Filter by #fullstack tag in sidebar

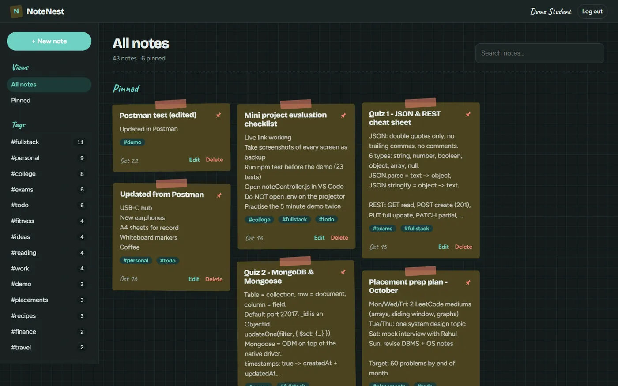49,142
